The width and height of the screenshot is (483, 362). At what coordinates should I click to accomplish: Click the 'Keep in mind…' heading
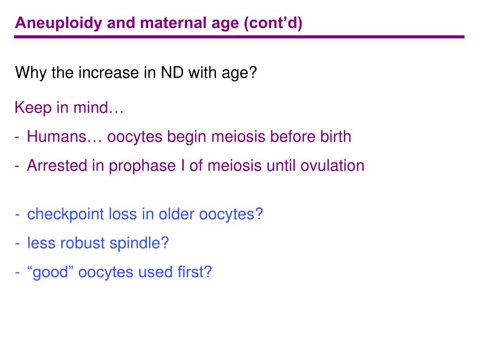[x=69, y=108]
